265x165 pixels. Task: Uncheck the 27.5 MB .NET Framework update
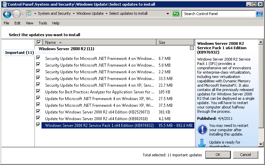[x=38, y=98]
